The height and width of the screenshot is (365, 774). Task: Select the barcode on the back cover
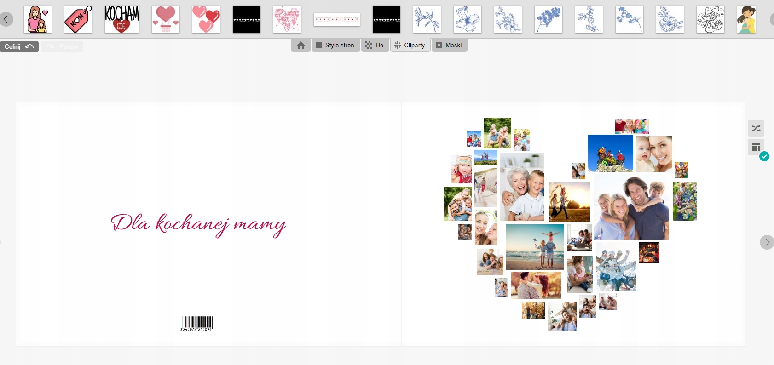pyautogui.click(x=196, y=323)
